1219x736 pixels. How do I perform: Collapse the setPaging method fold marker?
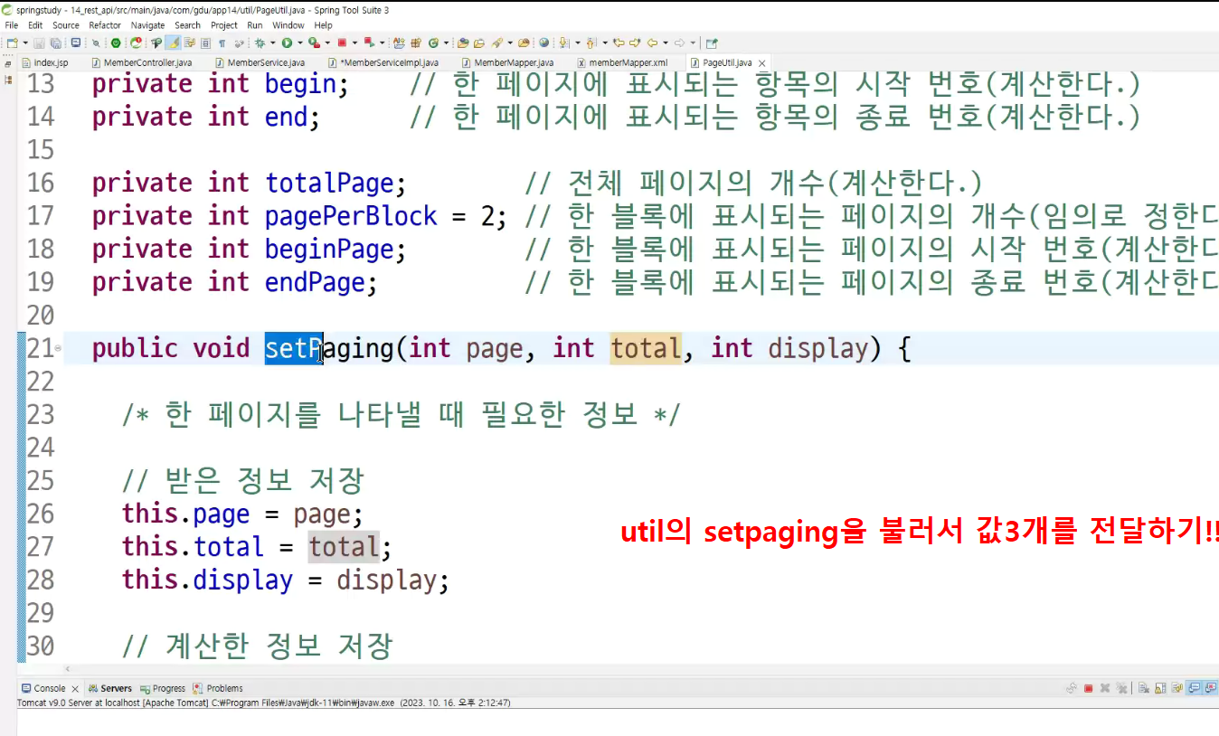point(59,348)
